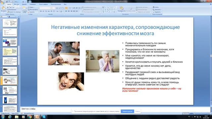Adjust the zoom slider in status bar
Viewport: 212px width, 119px height.
coord(201,113)
